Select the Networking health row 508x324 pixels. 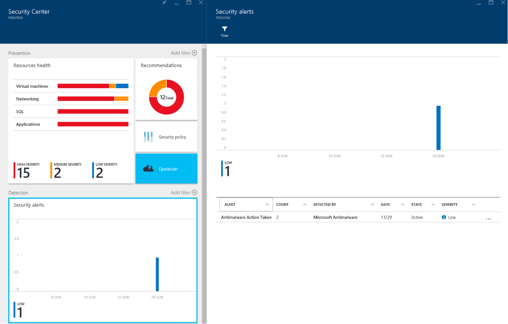[71, 99]
